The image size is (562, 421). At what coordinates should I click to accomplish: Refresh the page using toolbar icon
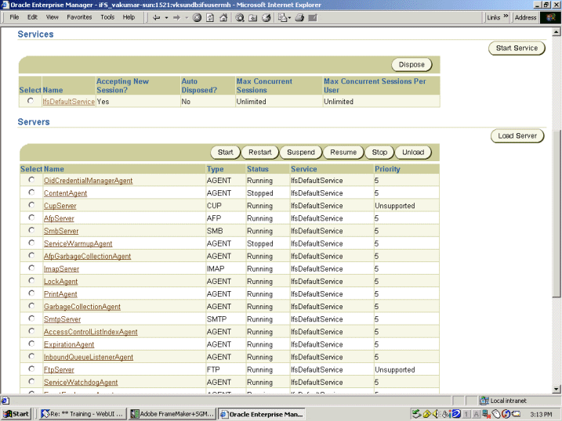(210, 17)
